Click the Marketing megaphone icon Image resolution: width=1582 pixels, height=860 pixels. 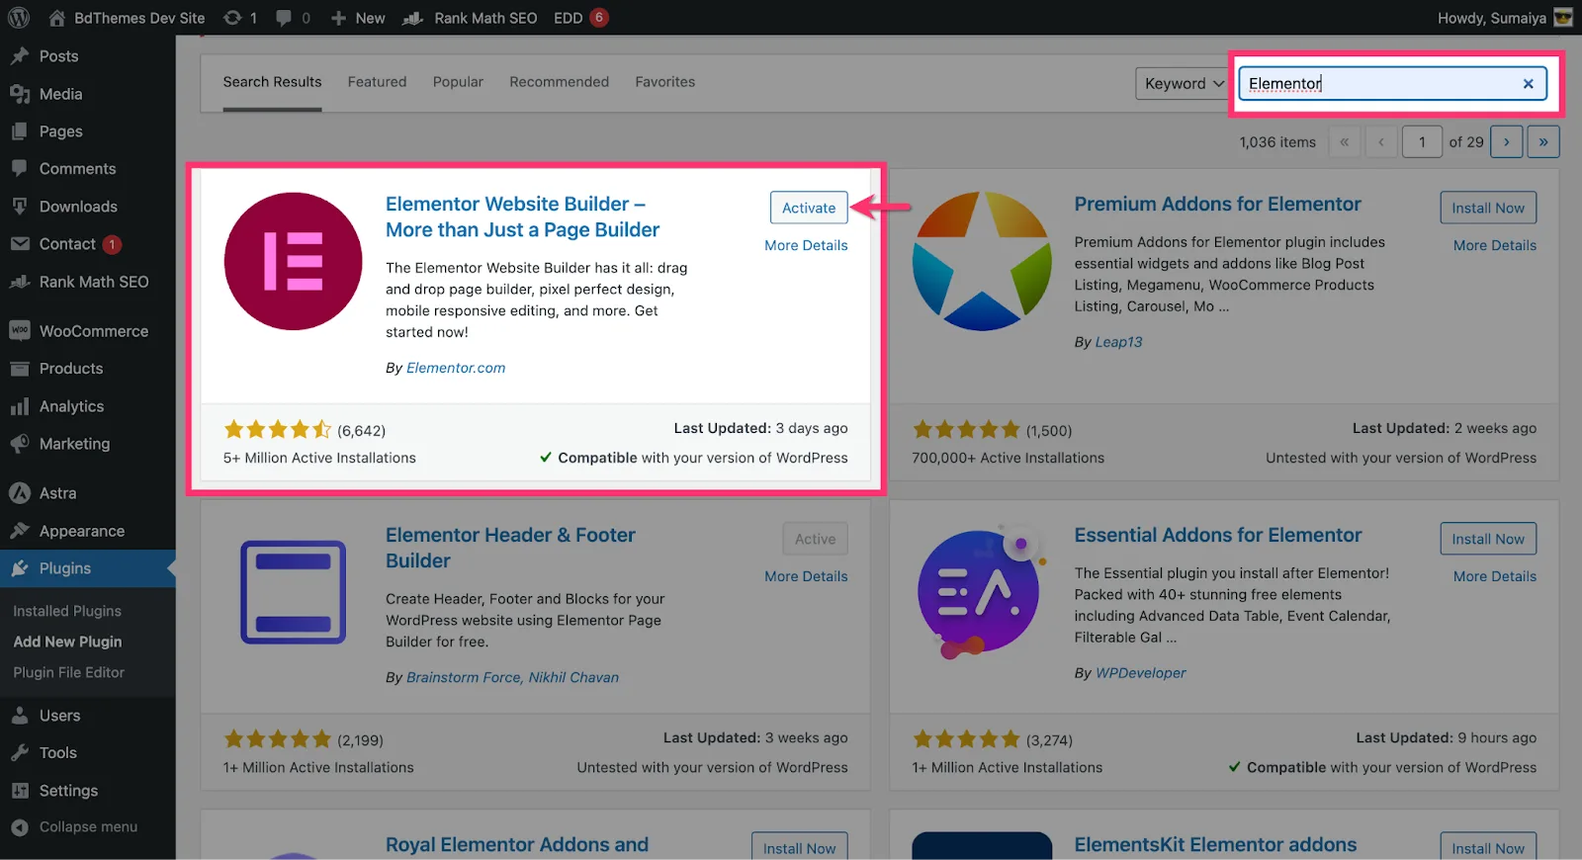[x=20, y=444]
